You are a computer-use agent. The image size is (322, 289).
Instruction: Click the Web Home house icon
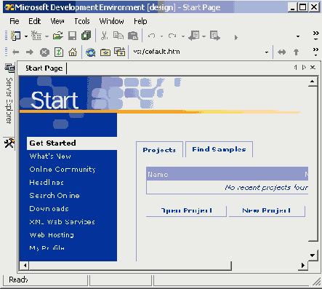[73, 52]
